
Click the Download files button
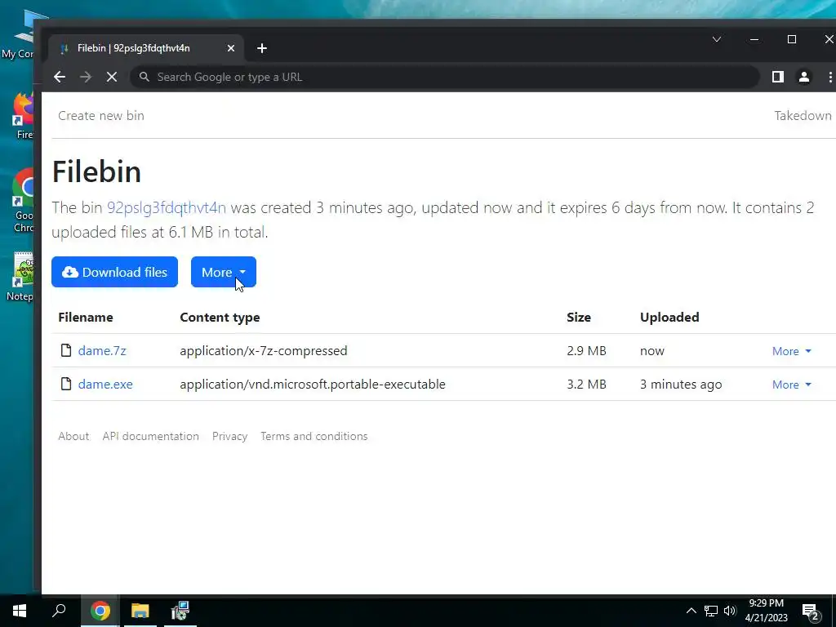tap(114, 272)
